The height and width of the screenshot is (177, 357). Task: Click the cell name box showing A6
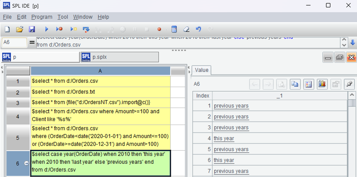tap(15, 42)
